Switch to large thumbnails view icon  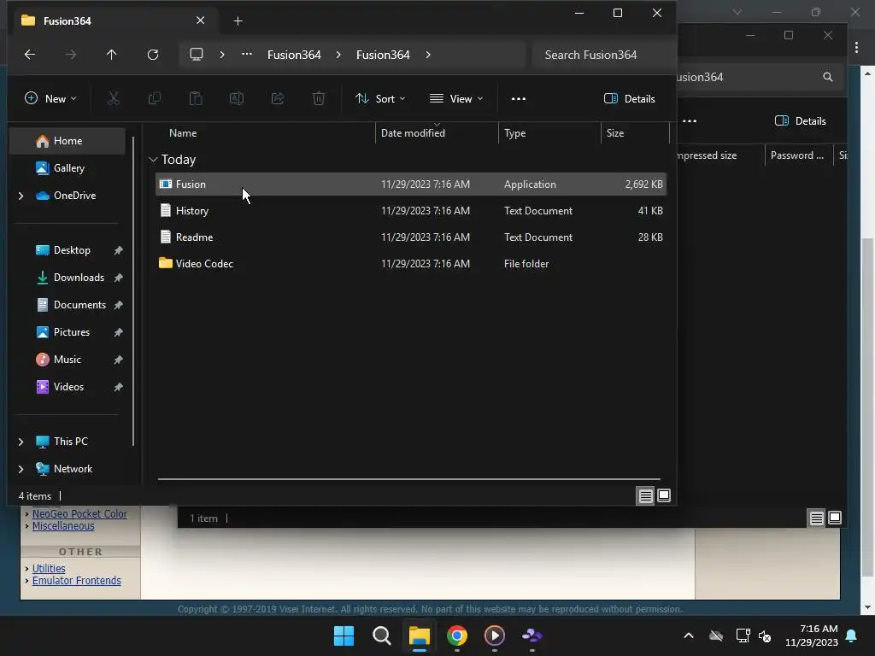[x=663, y=495]
